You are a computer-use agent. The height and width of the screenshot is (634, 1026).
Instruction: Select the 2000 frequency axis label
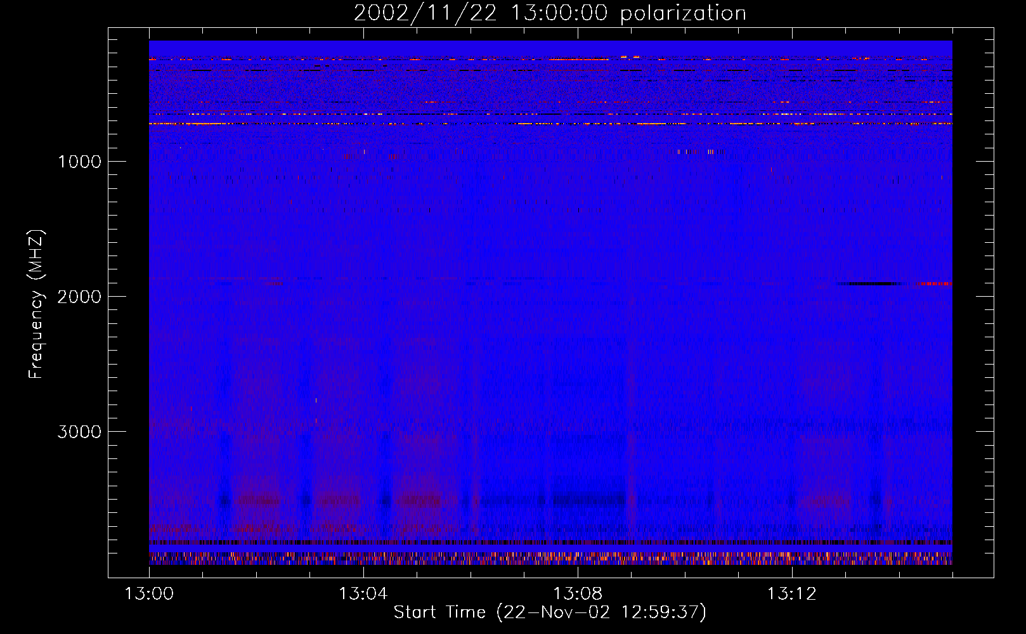click(79, 297)
